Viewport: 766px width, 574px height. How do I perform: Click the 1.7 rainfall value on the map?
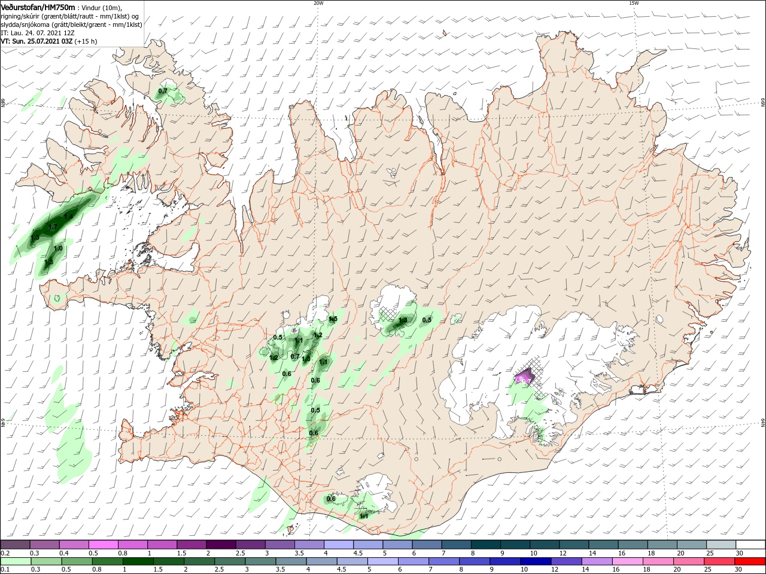[x=53, y=227]
